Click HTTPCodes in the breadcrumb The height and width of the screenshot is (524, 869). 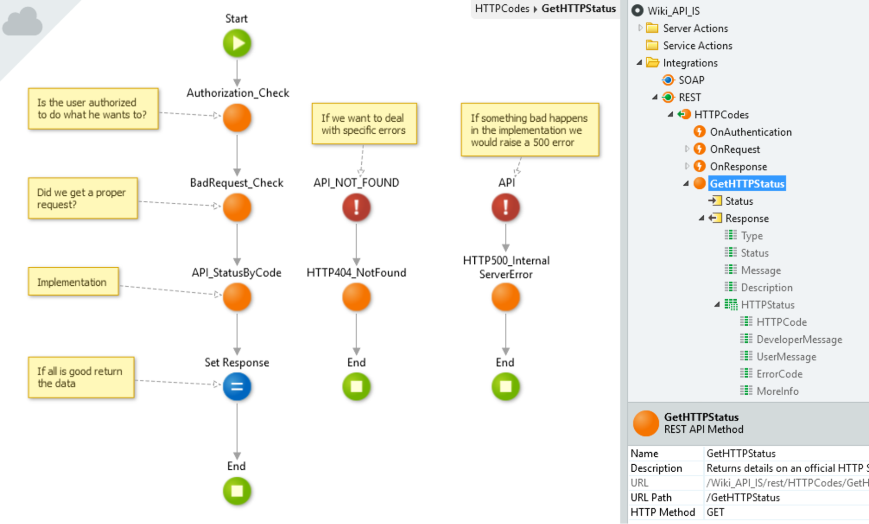tap(502, 9)
